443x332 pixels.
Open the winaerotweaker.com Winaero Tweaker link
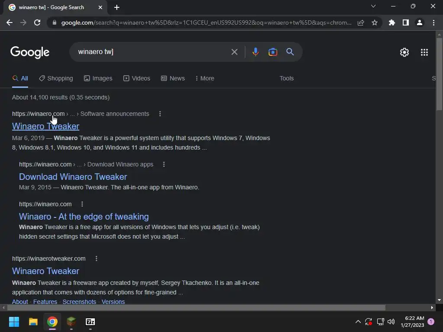click(45, 271)
